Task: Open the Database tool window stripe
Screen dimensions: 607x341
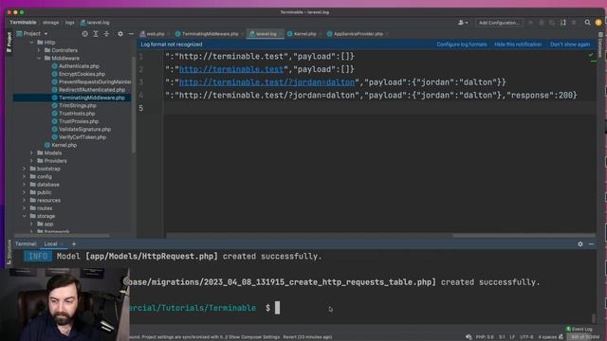Action: click(600, 45)
